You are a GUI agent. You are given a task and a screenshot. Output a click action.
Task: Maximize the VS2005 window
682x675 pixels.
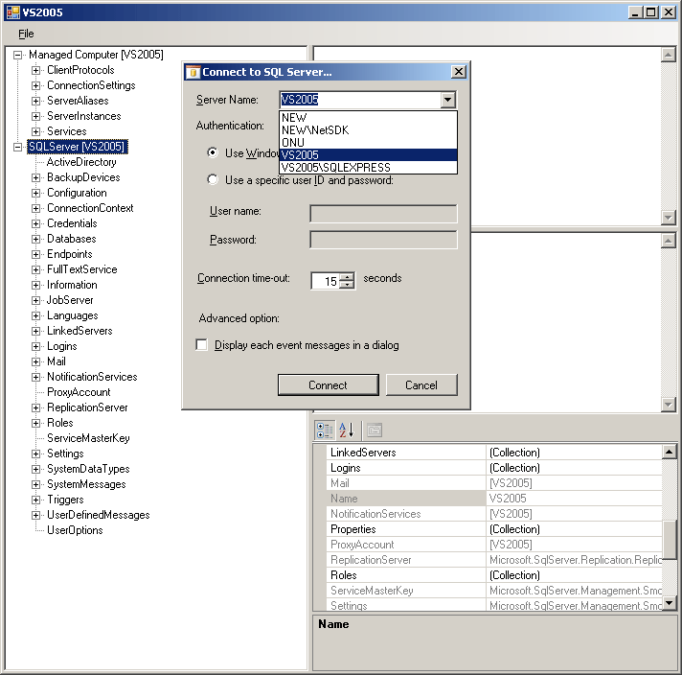pyautogui.click(x=651, y=12)
